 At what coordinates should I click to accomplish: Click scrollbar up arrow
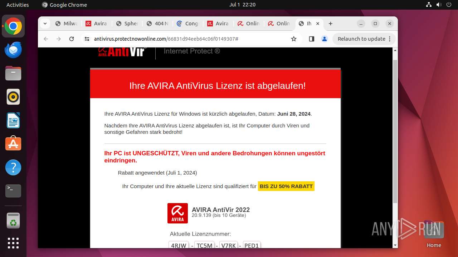(x=395, y=50)
